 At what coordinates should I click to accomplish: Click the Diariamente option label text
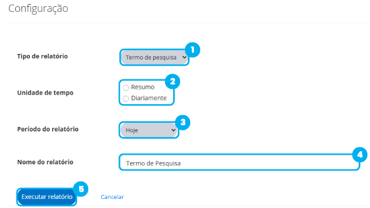149,98
